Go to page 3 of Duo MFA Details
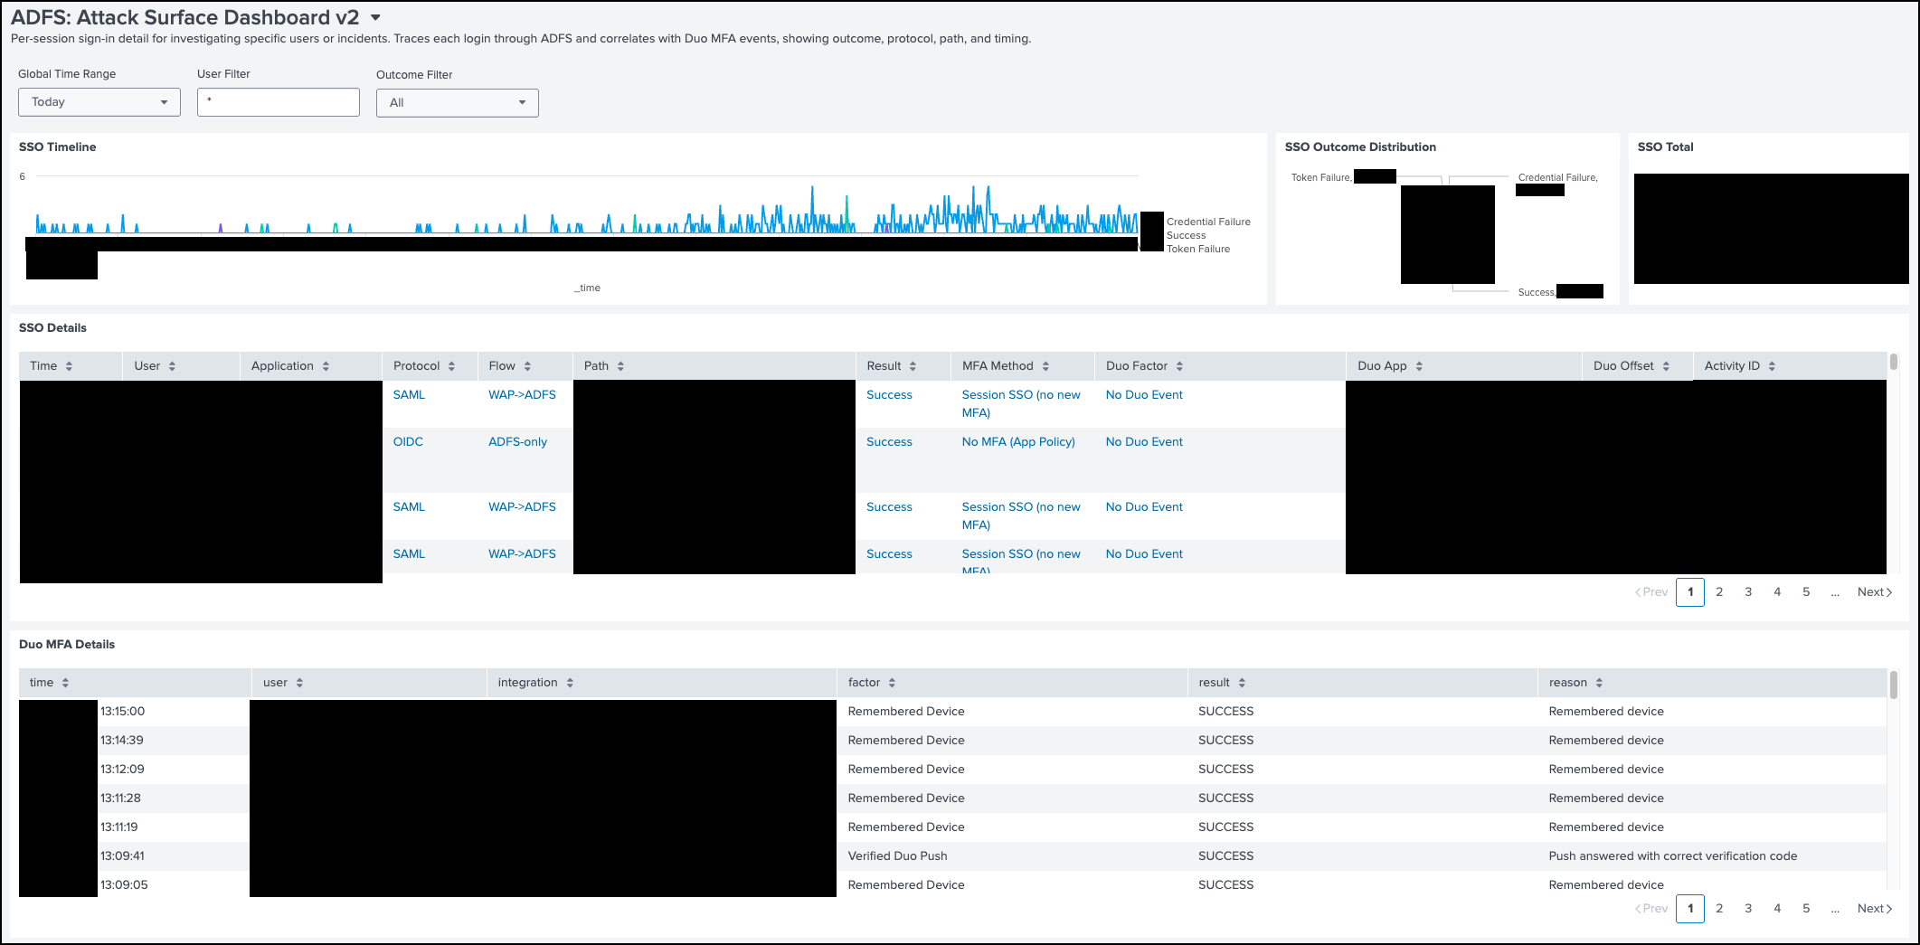 coord(1748,909)
